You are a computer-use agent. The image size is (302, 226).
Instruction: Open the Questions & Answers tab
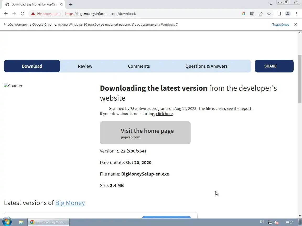(x=207, y=66)
